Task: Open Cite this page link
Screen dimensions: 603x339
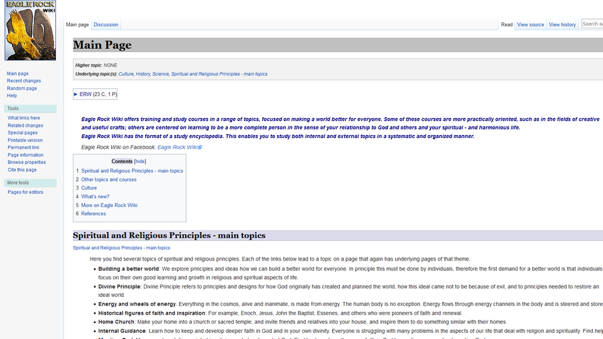Action: [x=22, y=170]
